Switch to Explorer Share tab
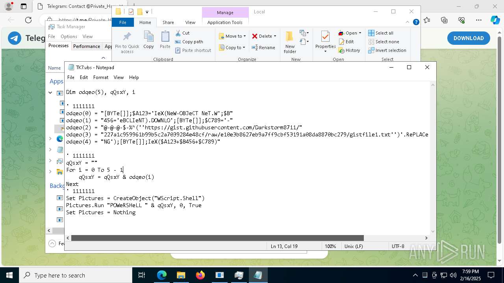Image resolution: width=504 pixels, height=283 pixels. [168, 22]
